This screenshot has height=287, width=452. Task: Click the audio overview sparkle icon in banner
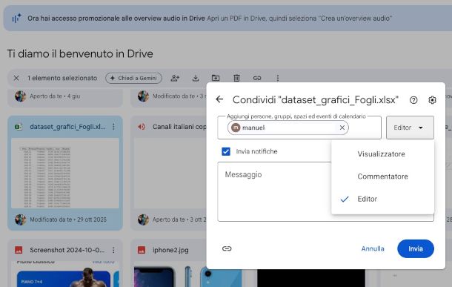click(16, 19)
